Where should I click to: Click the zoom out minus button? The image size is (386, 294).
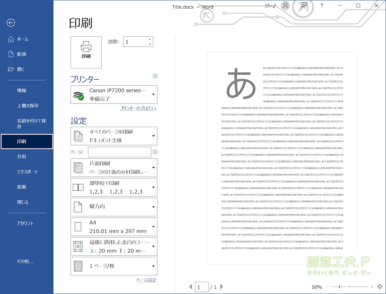[327, 287]
